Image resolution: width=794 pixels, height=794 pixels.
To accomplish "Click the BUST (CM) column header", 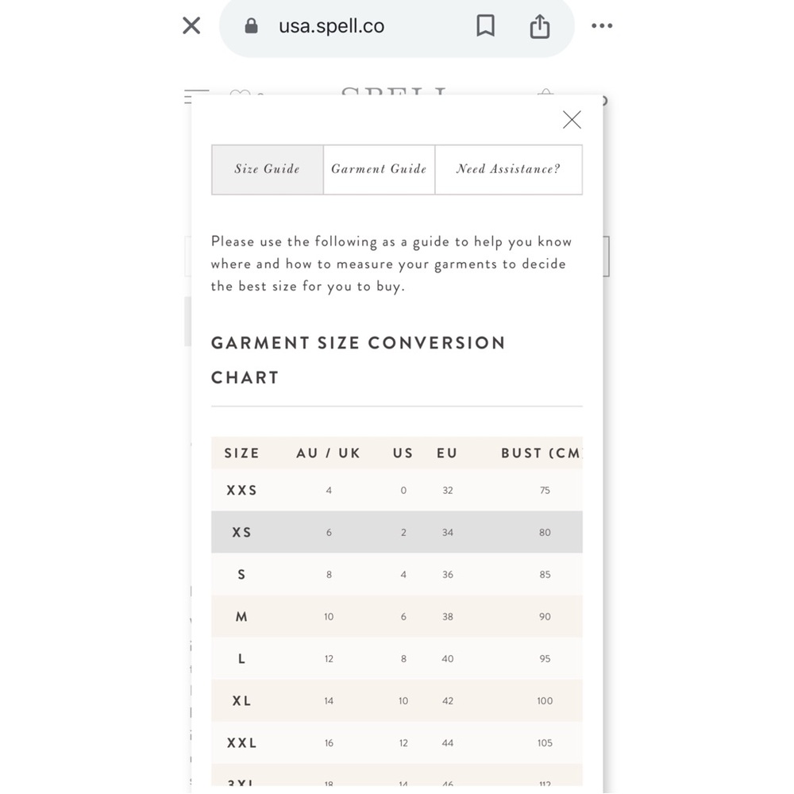I will pyautogui.click(x=542, y=453).
